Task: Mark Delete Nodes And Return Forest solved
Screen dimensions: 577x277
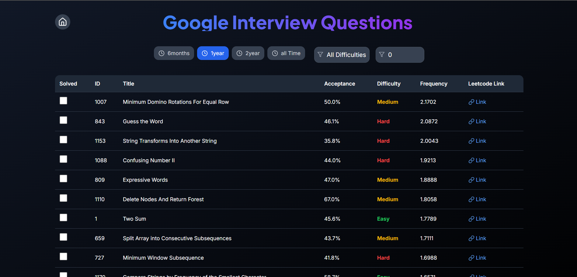Action: (x=63, y=198)
